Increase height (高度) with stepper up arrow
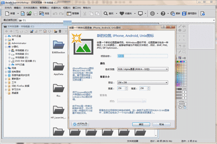The height and width of the screenshot is (144, 217). [148, 87]
